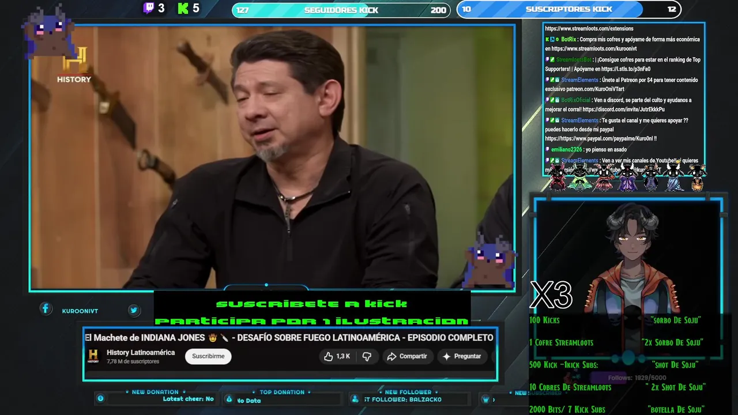Click the Twitch logo icon in the top bar

(149, 8)
